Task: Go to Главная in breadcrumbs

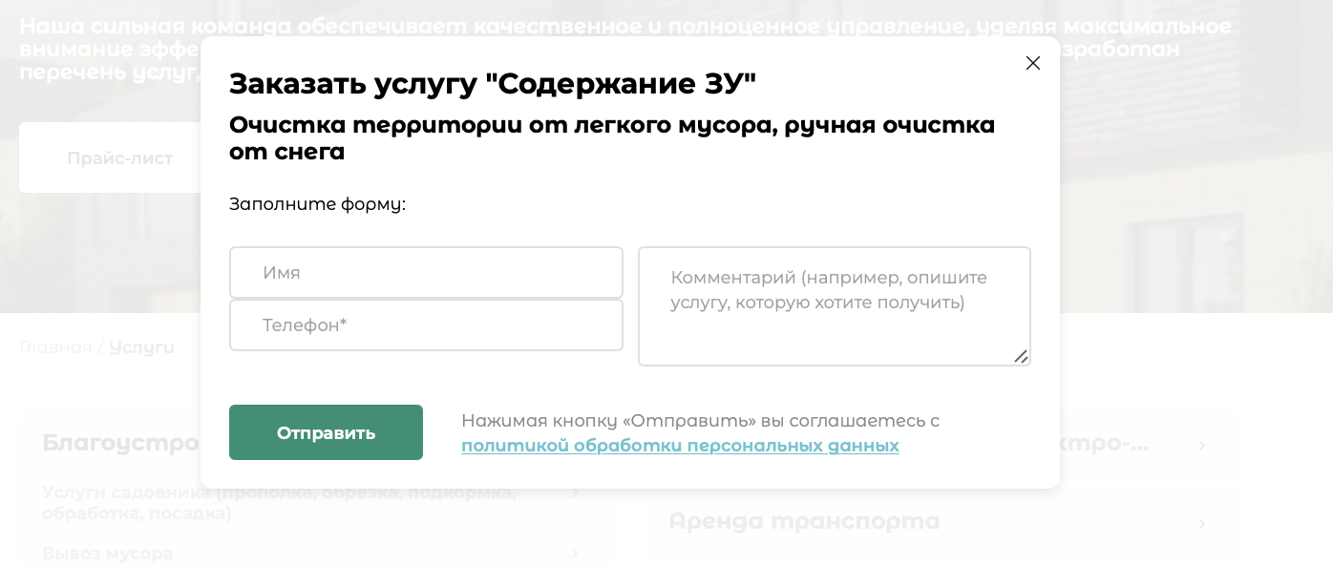Action: click(55, 347)
